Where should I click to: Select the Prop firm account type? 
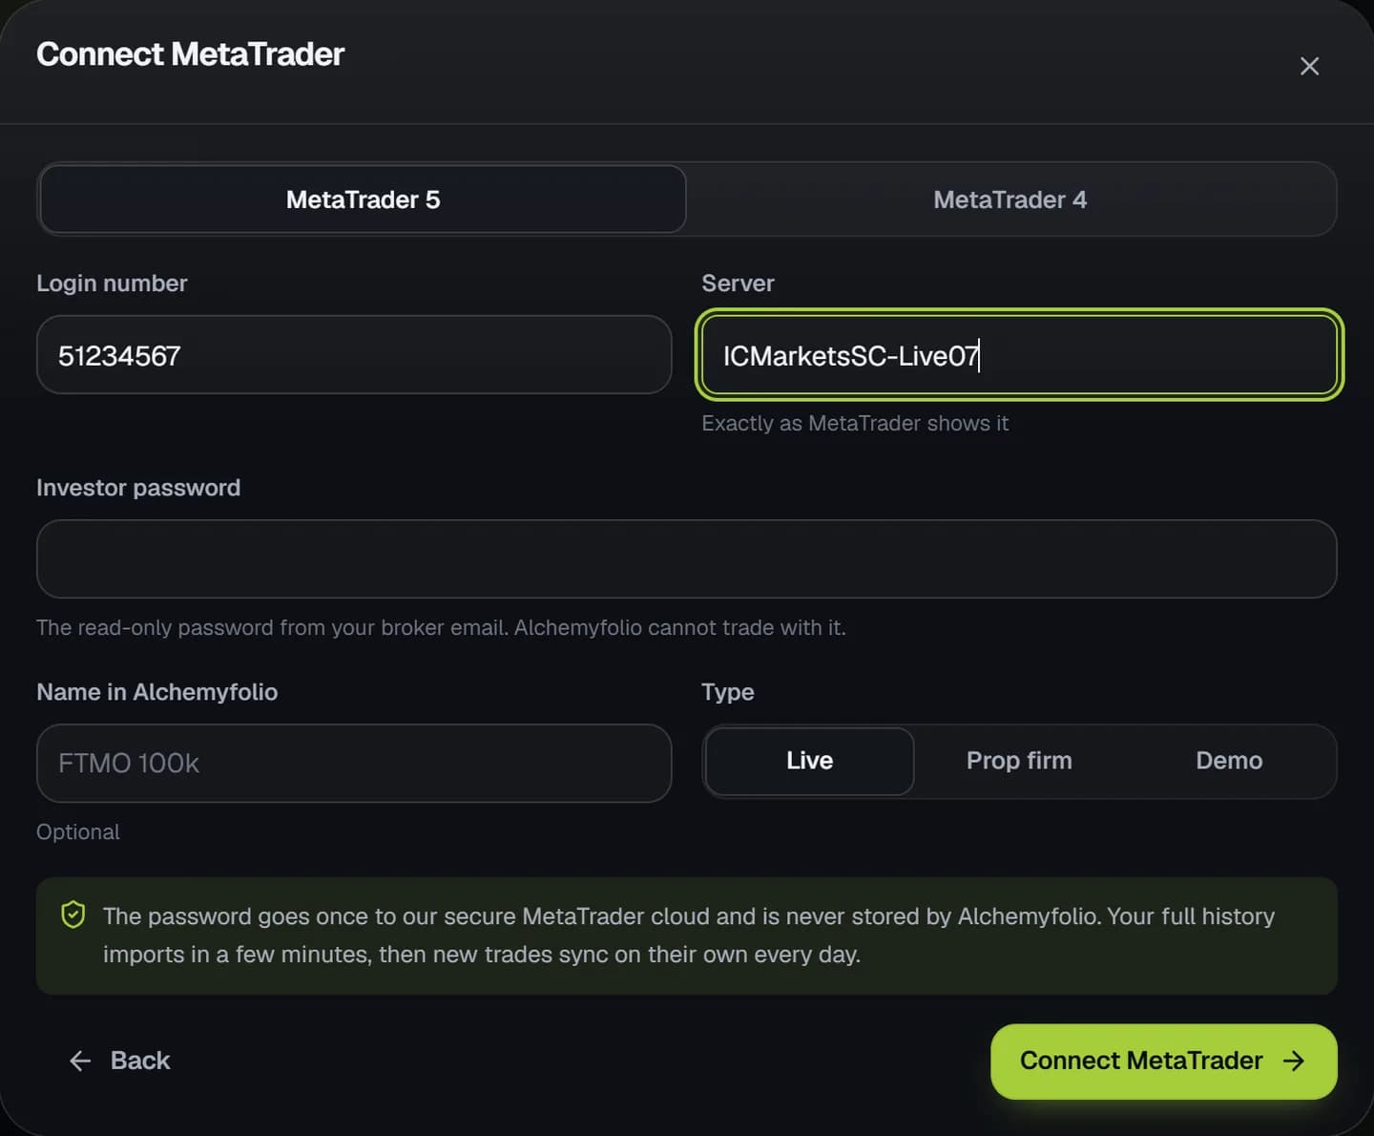tap(1019, 761)
